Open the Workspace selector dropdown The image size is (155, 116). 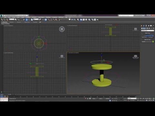(x=23, y=15)
